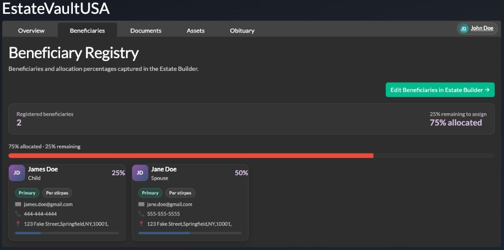Click the phone icon next to 555-555-5555

141,214
